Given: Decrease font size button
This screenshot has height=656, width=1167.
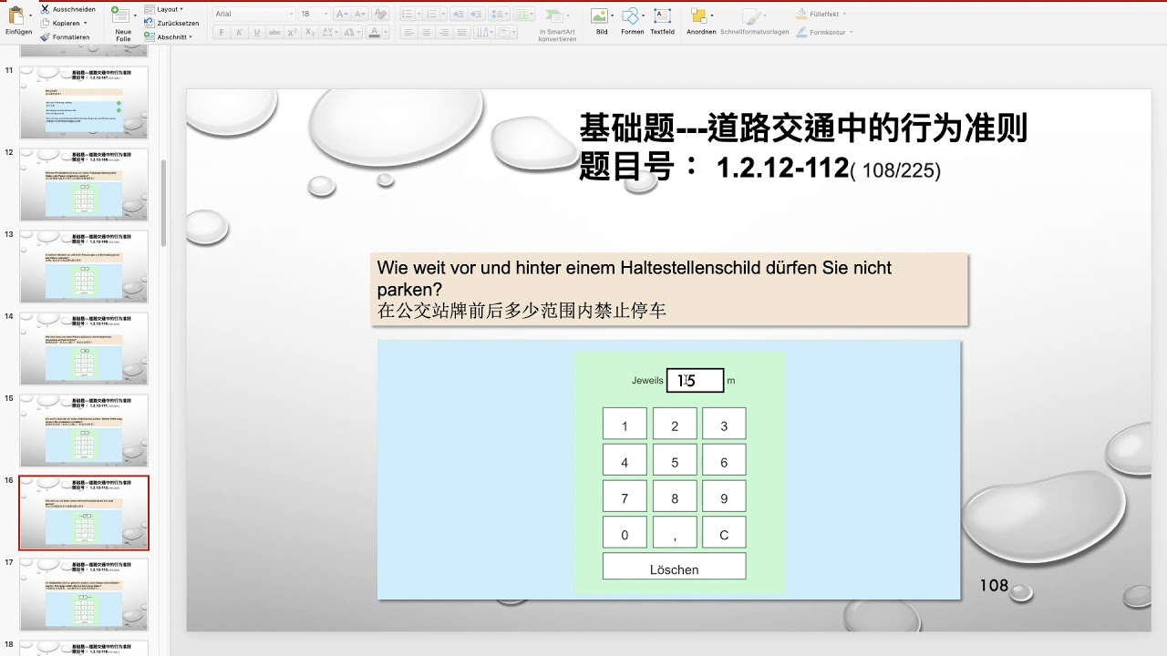Looking at the screenshot, I should pos(358,14).
